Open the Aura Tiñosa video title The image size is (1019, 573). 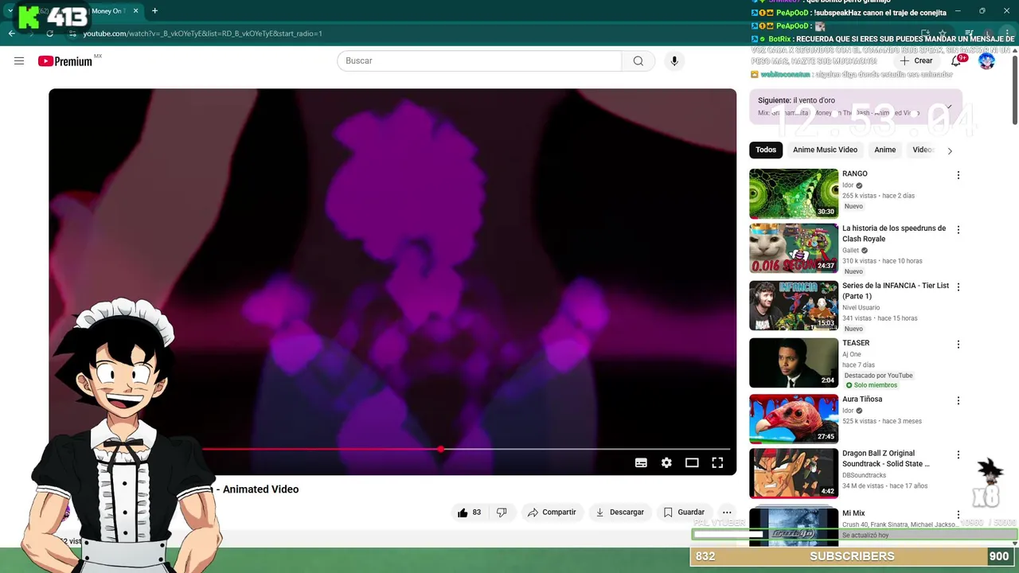pos(862,400)
